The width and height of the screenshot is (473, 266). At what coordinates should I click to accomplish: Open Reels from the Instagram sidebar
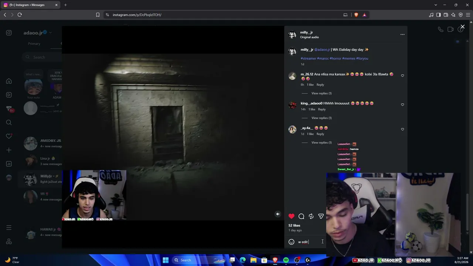tap(9, 95)
